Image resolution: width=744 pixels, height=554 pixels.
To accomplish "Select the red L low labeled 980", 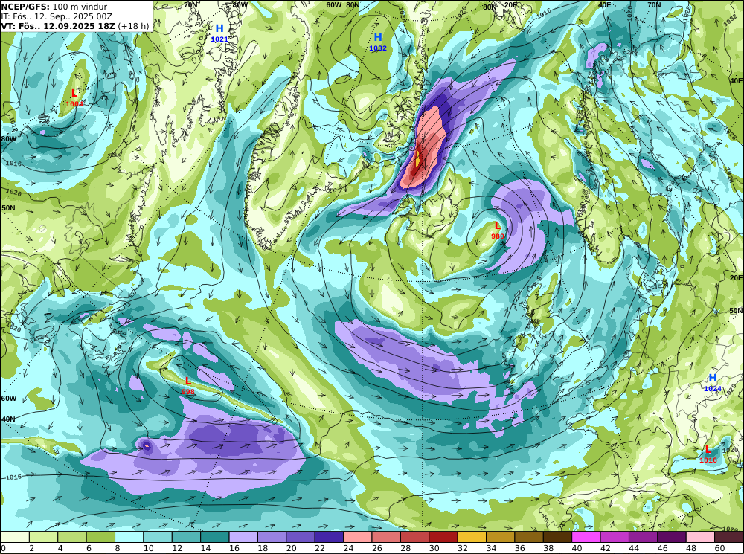I will click(x=497, y=226).
